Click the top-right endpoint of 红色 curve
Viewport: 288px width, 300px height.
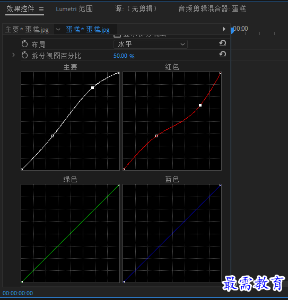point(221,73)
